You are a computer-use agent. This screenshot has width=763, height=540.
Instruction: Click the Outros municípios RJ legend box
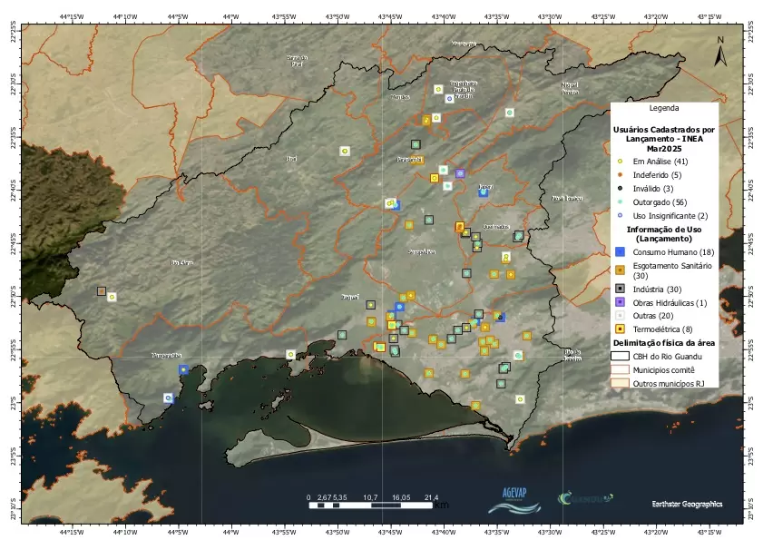620,383
